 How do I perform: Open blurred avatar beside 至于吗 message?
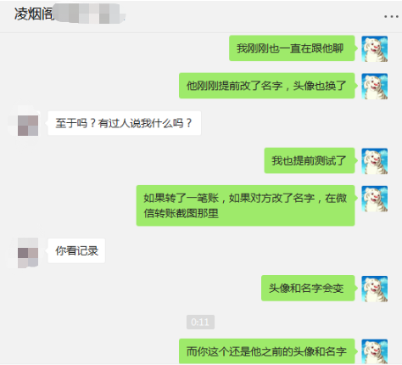click(x=28, y=126)
